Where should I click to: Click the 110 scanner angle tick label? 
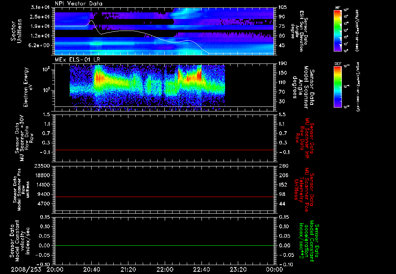pyautogui.click(x=283, y=82)
